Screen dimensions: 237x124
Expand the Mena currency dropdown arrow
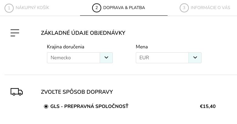(x=195, y=58)
